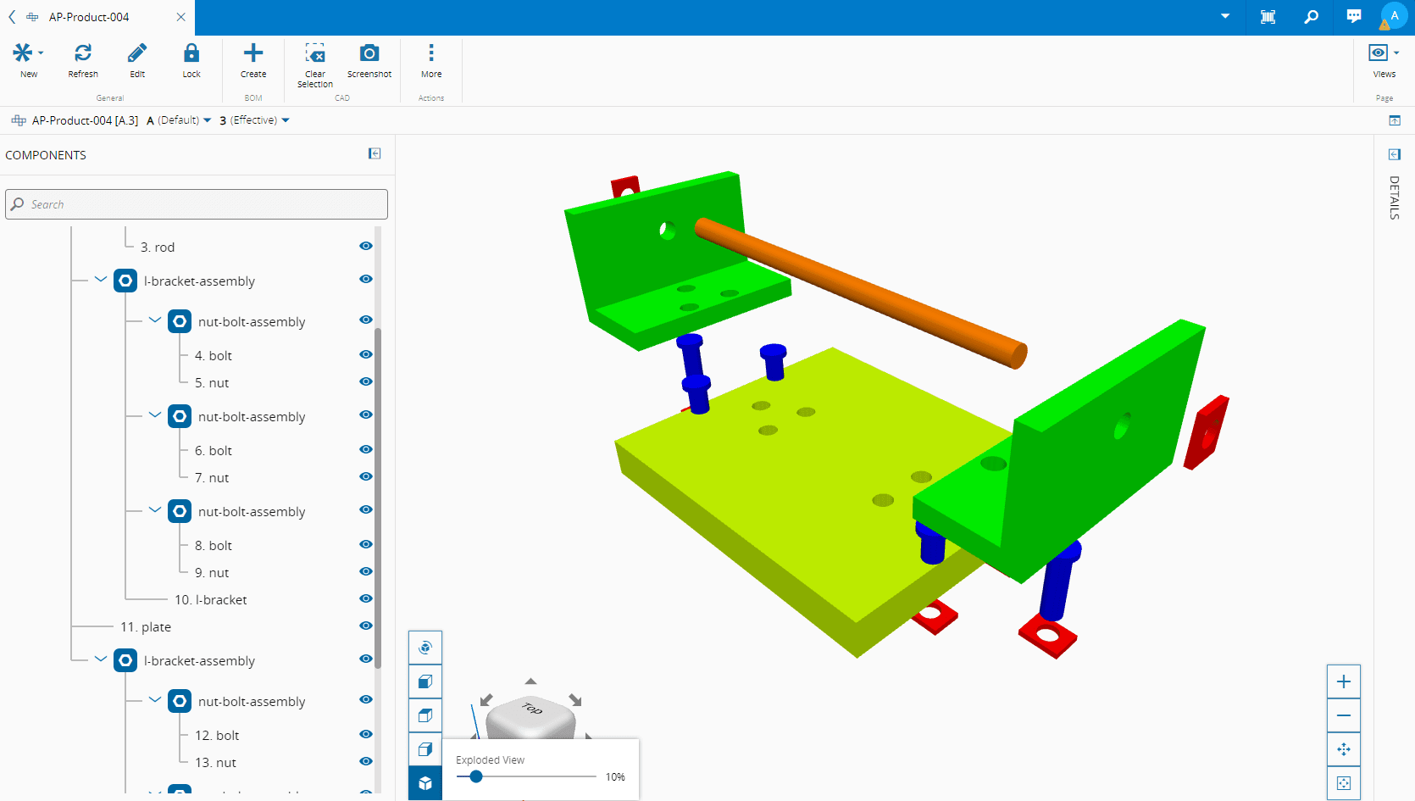The height and width of the screenshot is (801, 1415).
Task: Zoom out with the minus button
Action: tap(1343, 715)
